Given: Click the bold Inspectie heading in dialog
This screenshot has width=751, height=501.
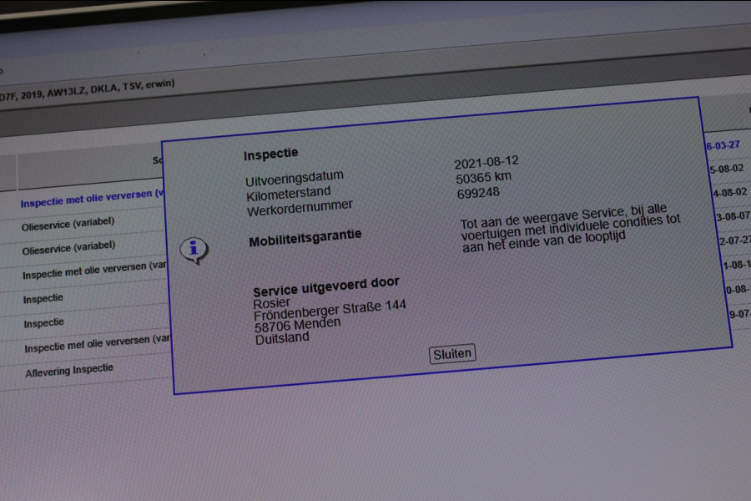Looking at the screenshot, I should [270, 154].
